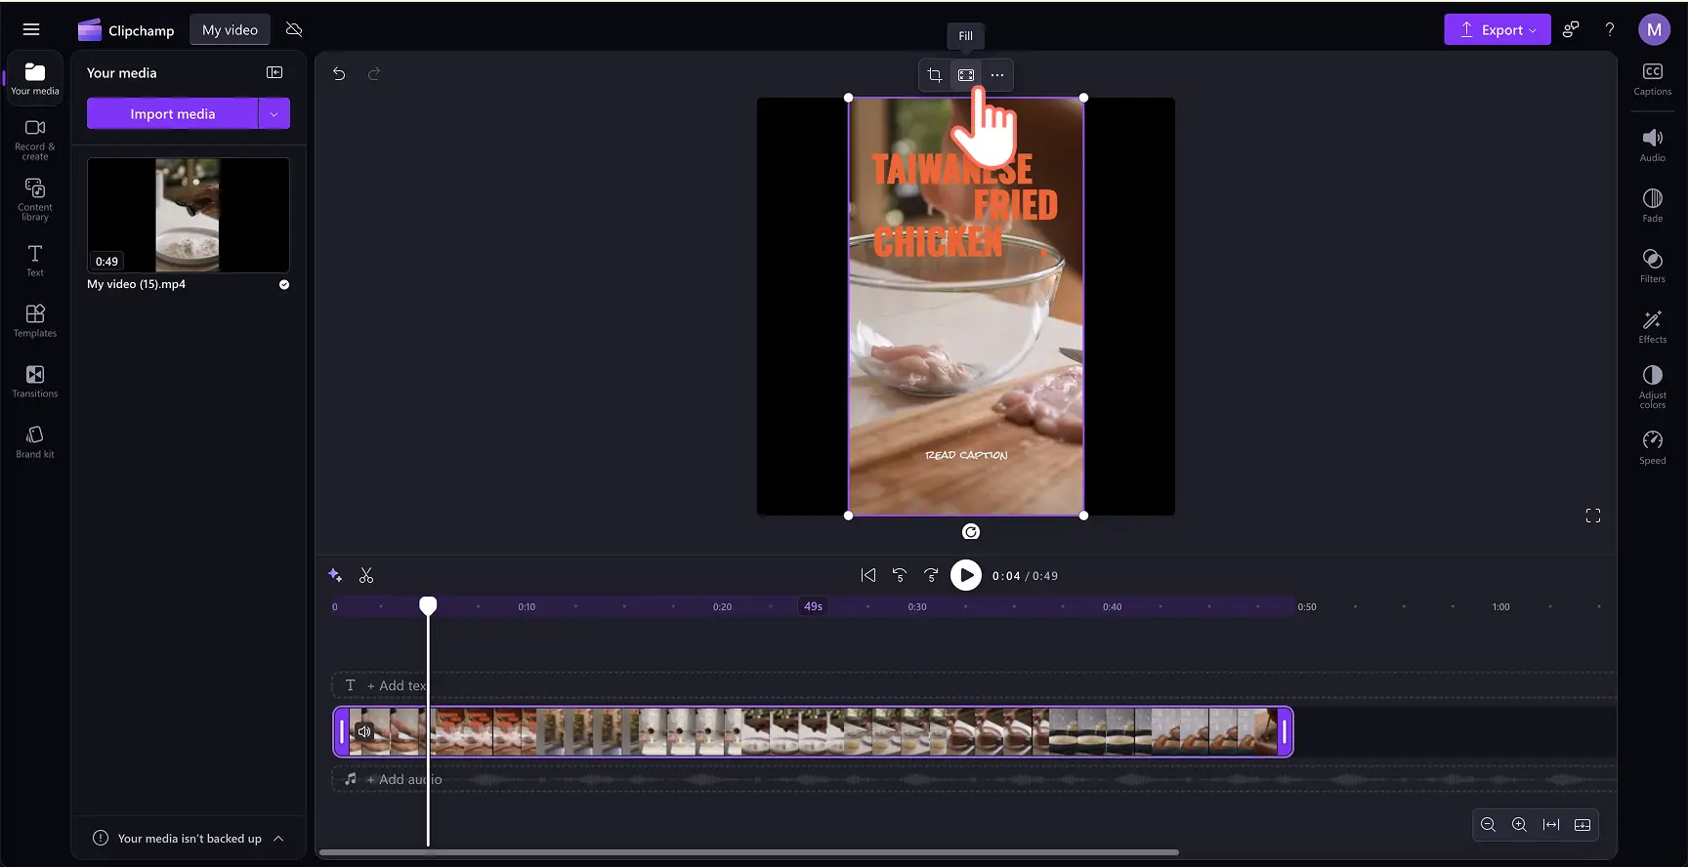1688x867 pixels.
Task: Toggle fullscreen preview mode
Action: point(1592,516)
